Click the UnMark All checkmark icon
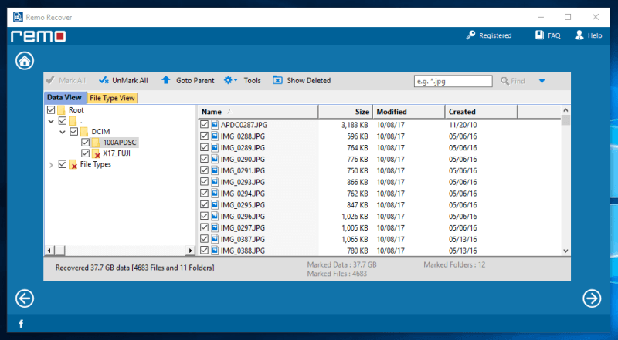618x340 pixels. pos(104,80)
